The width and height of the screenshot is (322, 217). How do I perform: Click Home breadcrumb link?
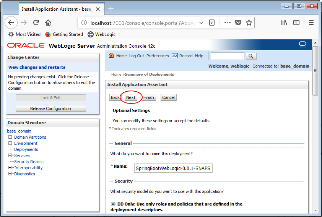116,74
